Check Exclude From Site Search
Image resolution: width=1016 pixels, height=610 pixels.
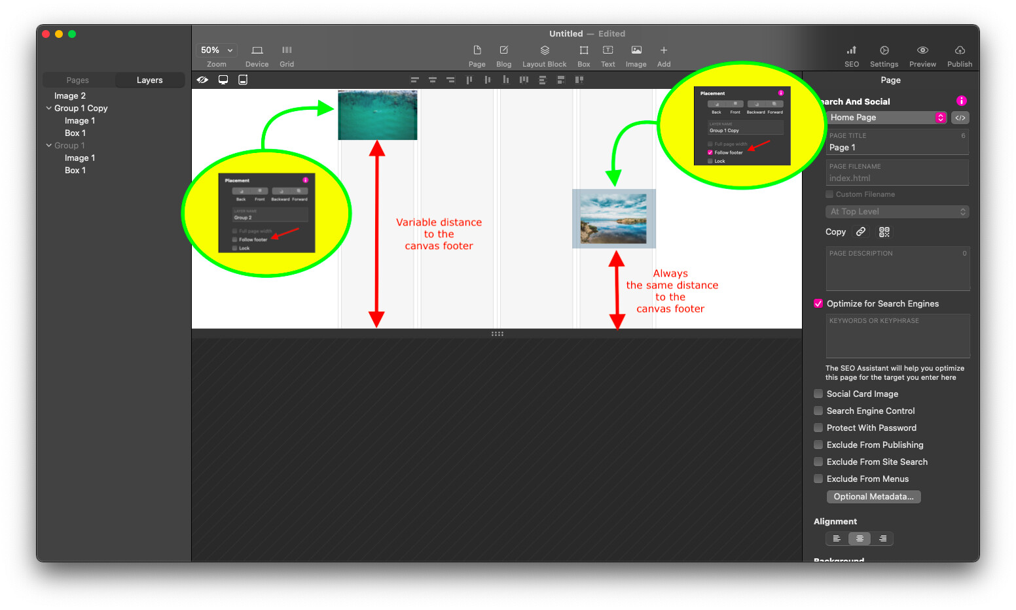[818, 462]
